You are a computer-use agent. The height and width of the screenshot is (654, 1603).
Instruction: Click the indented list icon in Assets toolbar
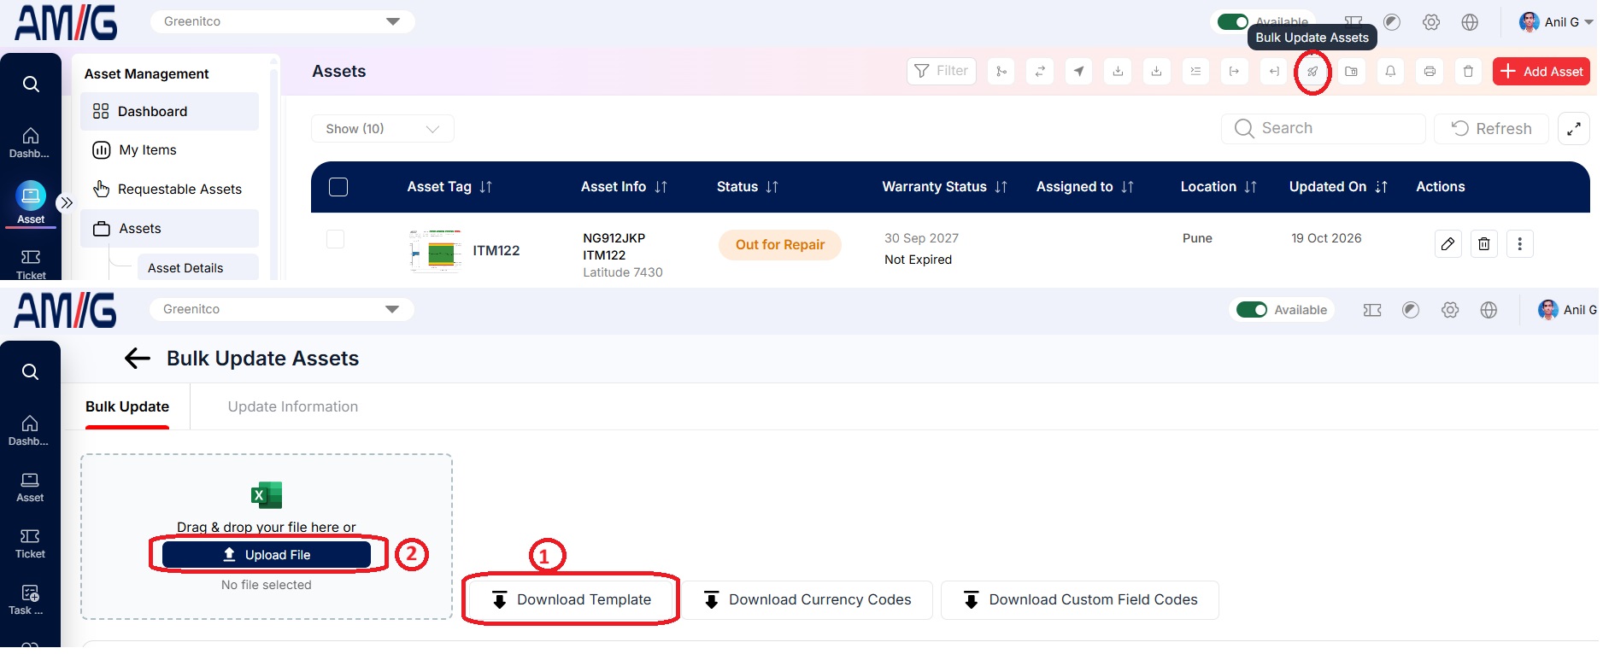tap(1195, 72)
